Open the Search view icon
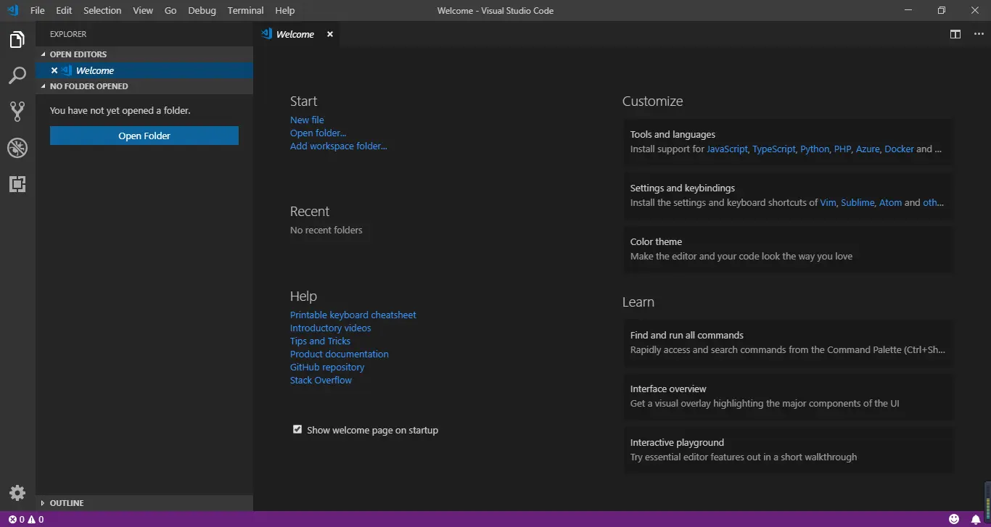Screen dimensions: 991x527 pyautogui.click(x=17, y=75)
